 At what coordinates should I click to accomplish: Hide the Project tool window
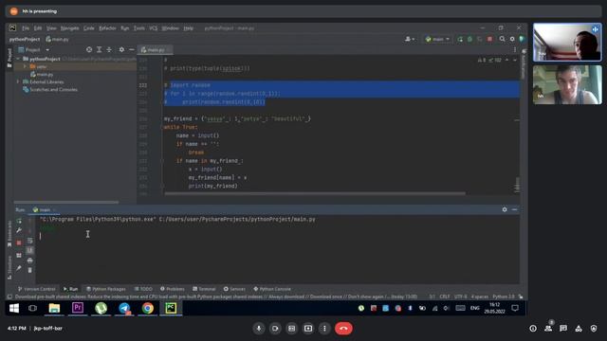132,49
